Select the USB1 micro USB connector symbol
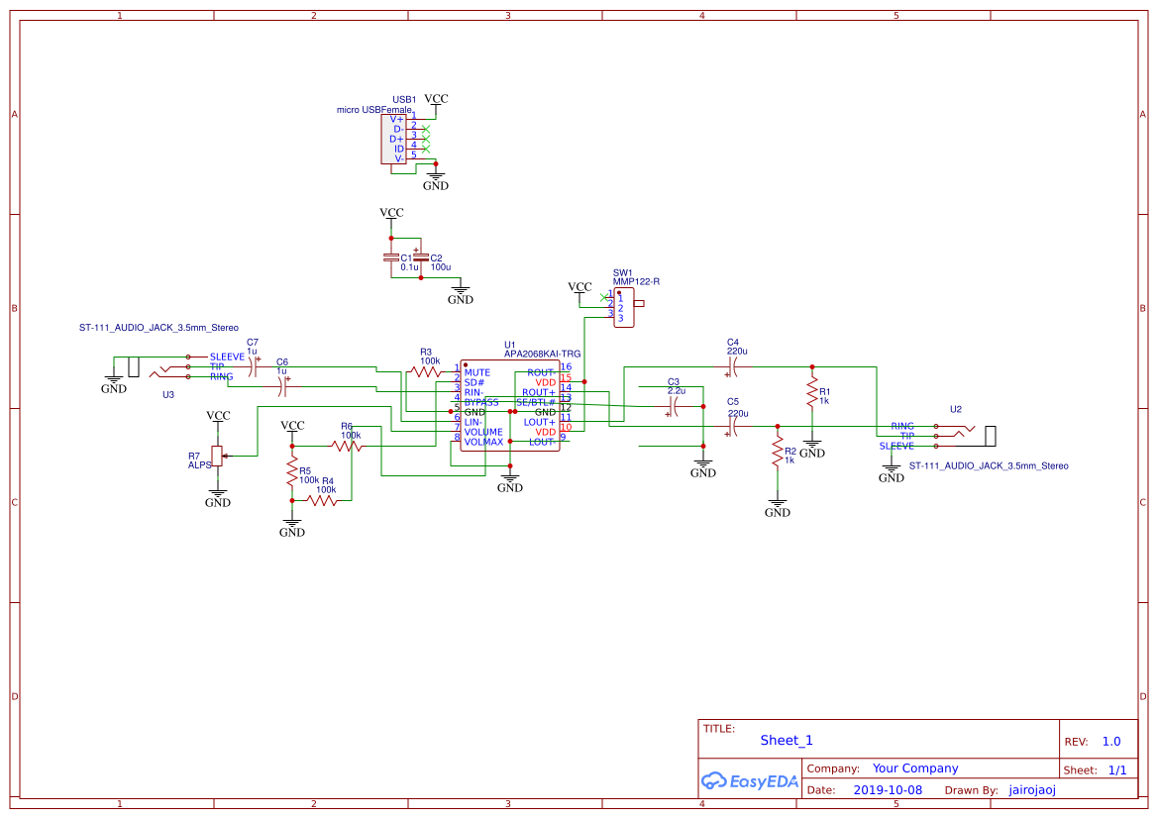The image size is (1158, 819). (393, 139)
